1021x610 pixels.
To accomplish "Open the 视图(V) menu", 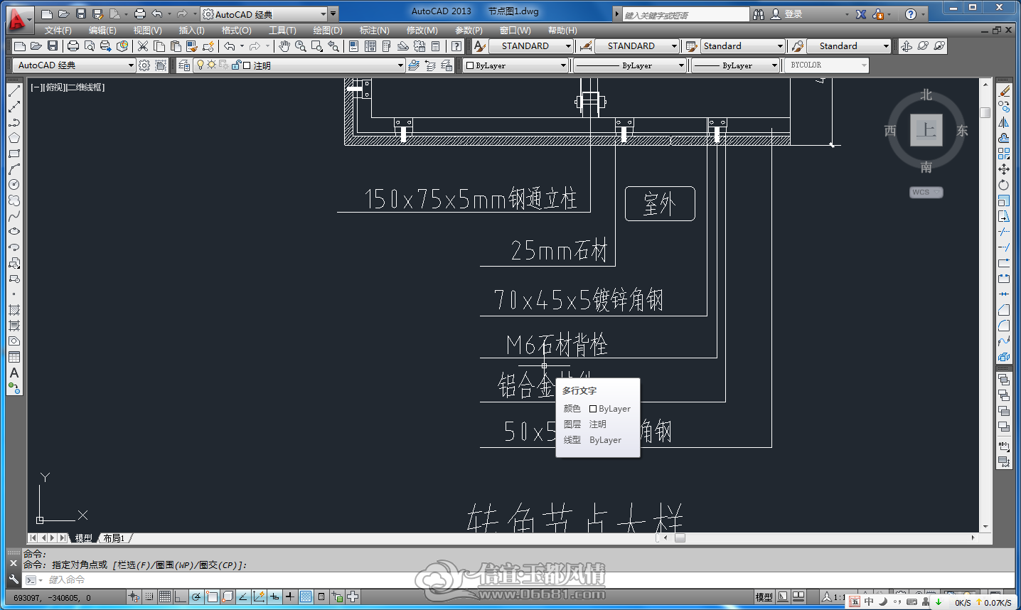I will (147, 31).
